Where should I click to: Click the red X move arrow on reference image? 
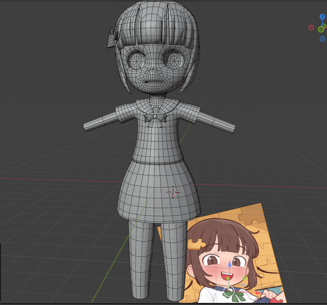tap(258, 293)
